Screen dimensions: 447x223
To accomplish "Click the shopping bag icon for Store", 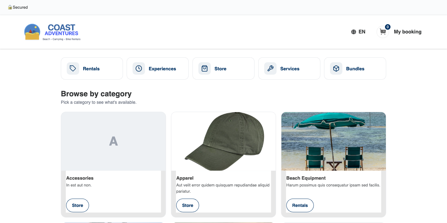I will pos(205,68).
